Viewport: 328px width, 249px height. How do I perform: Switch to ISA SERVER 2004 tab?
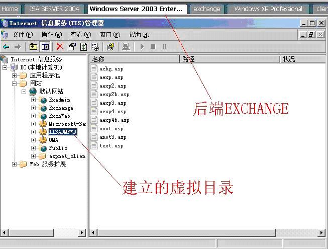click(x=54, y=9)
